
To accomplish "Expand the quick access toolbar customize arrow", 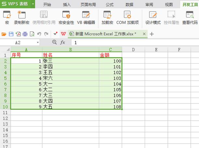I will click(55, 33).
